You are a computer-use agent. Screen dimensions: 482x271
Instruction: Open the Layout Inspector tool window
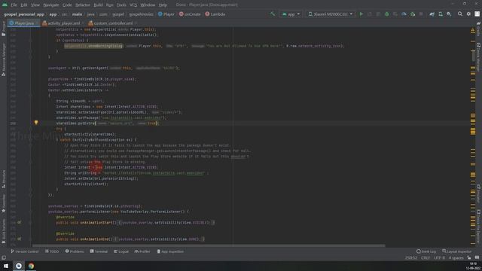457,251
